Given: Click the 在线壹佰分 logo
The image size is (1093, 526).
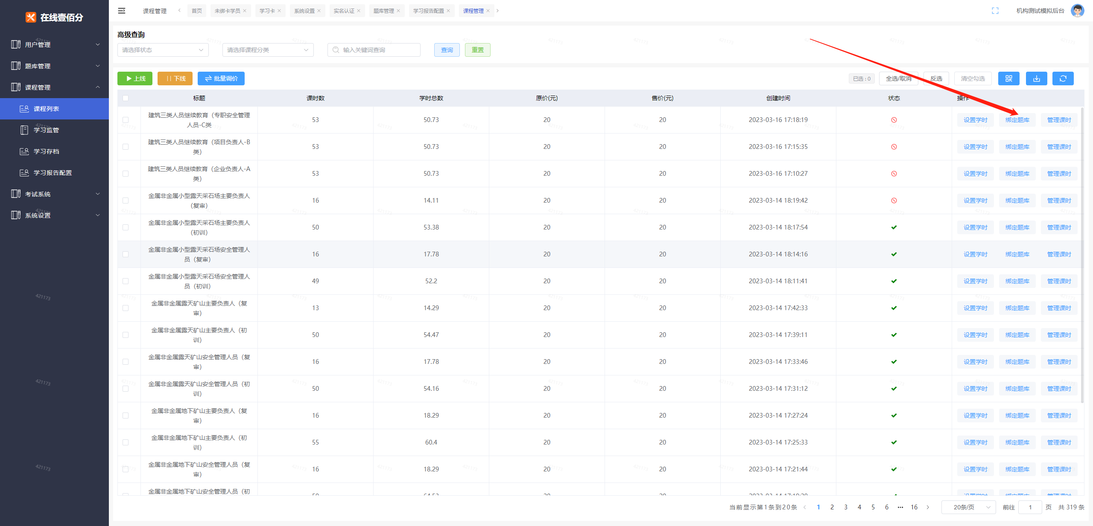Looking at the screenshot, I should 54,17.
